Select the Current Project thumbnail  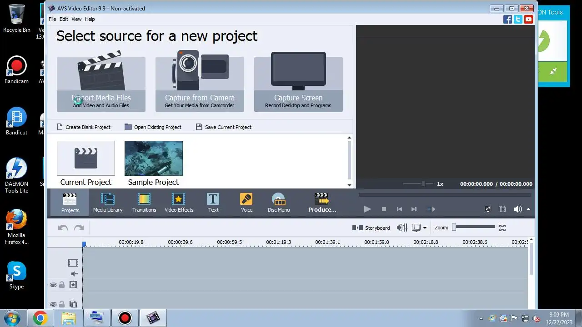(86, 158)
